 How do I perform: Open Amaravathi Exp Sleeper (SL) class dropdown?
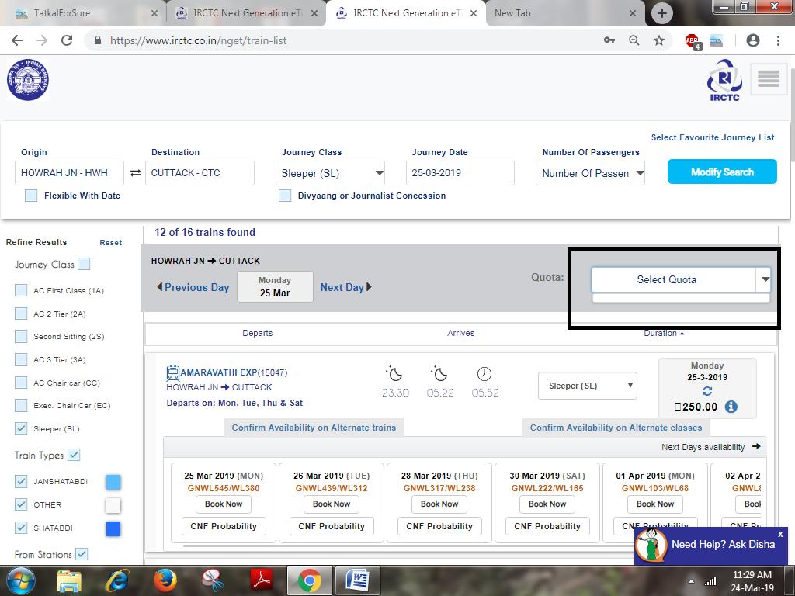(587, 386)
